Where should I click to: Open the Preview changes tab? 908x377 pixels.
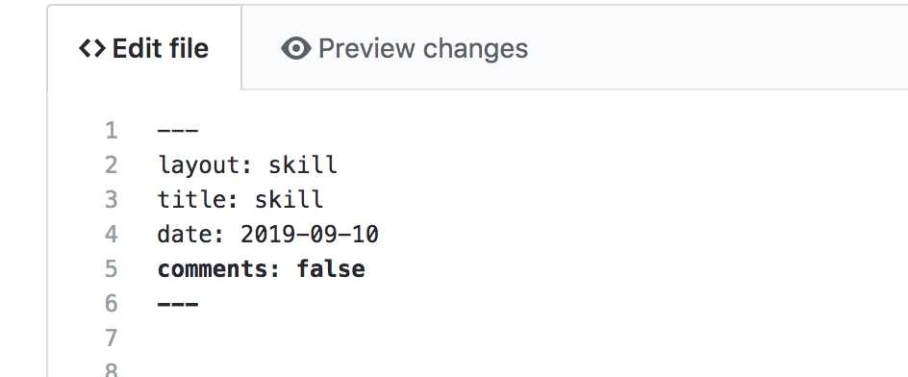click(404, 48)
